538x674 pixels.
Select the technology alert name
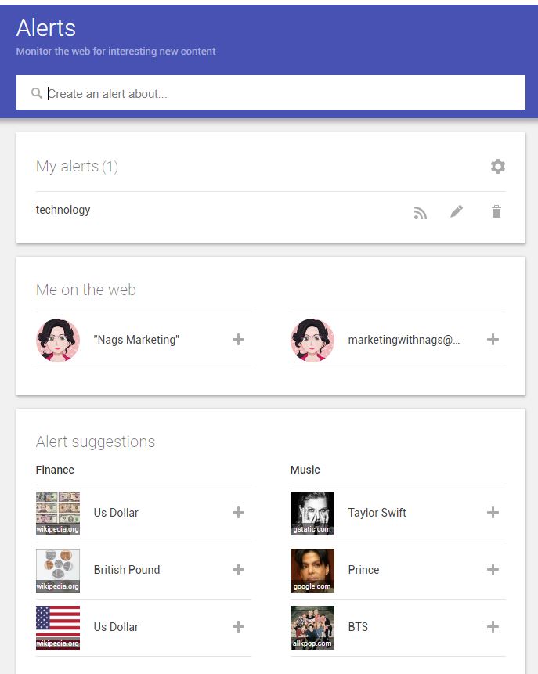[x=63, y=210]
